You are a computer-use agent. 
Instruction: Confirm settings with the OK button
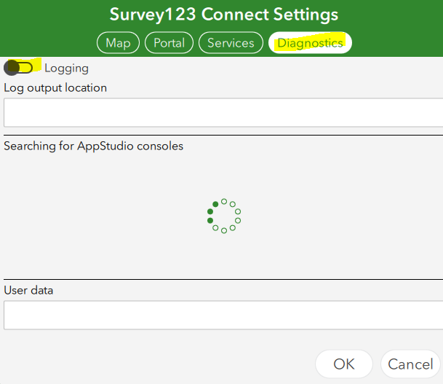coord(343,364)
